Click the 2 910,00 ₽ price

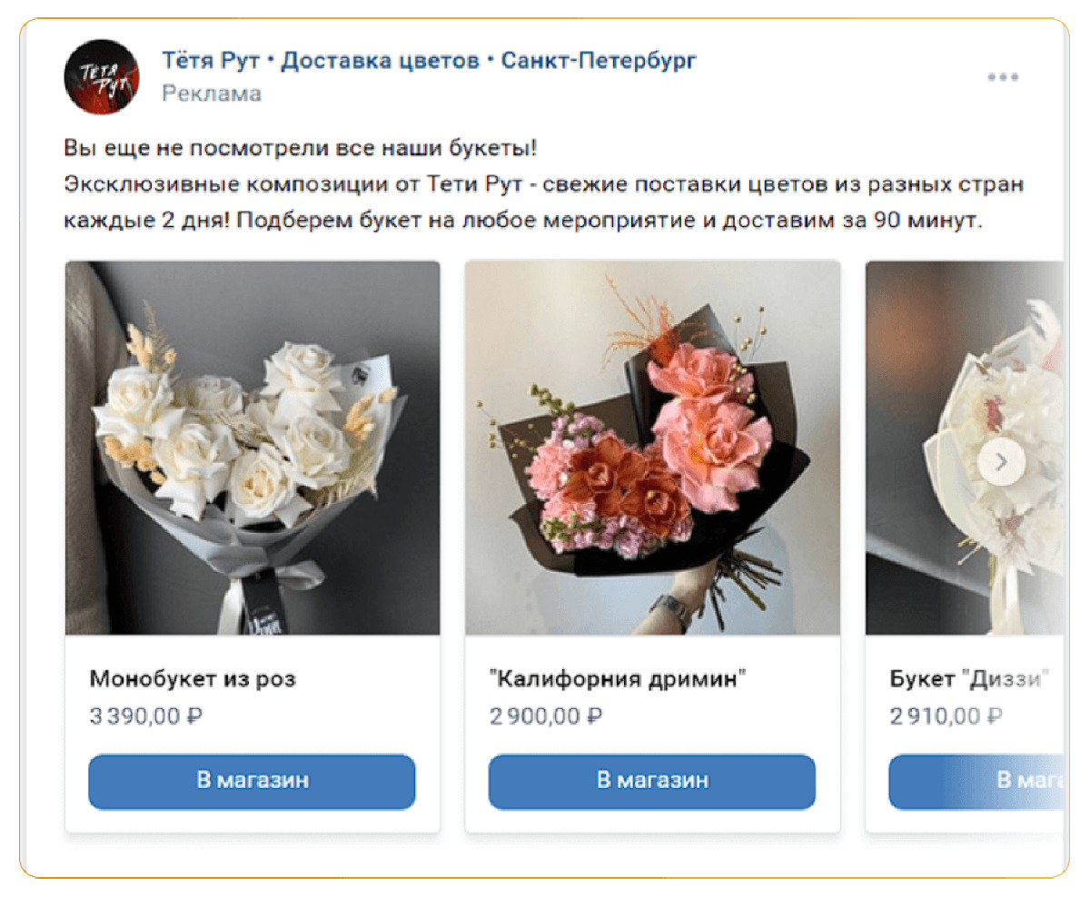point(946,716)
